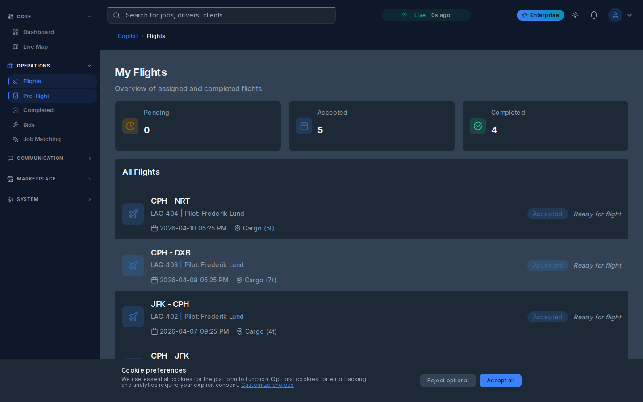Click the Dashboard grid icon
The height and width of the screenshot is (402, 643).
[15, 32]
